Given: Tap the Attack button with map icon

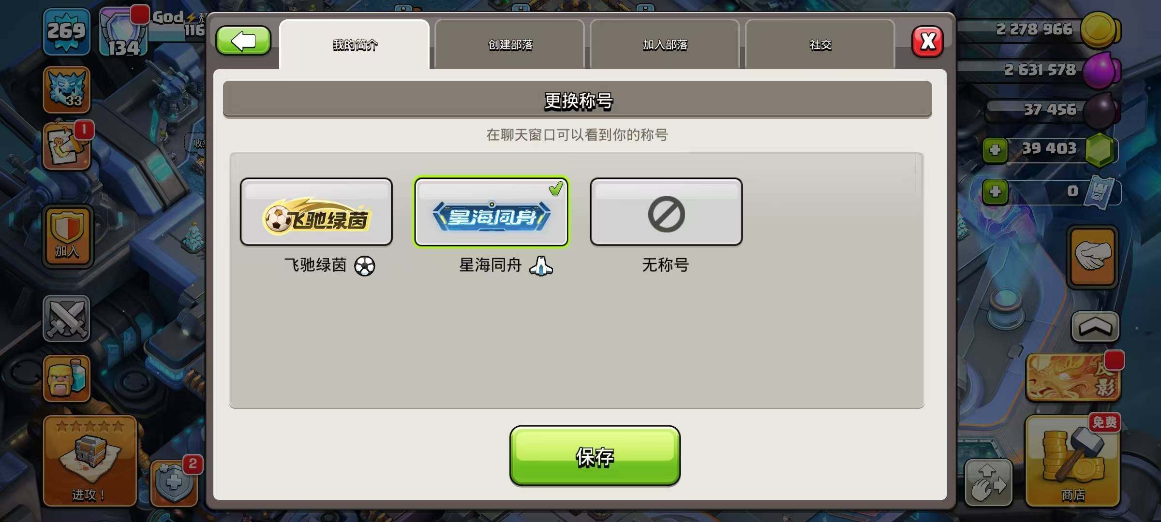Looking at the screenshot, I should coord(90,461).
